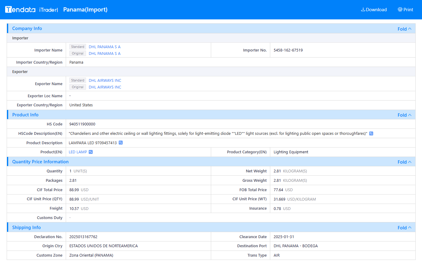
Task: Click the Product Info section heading
Action: (x=25, y=115)
